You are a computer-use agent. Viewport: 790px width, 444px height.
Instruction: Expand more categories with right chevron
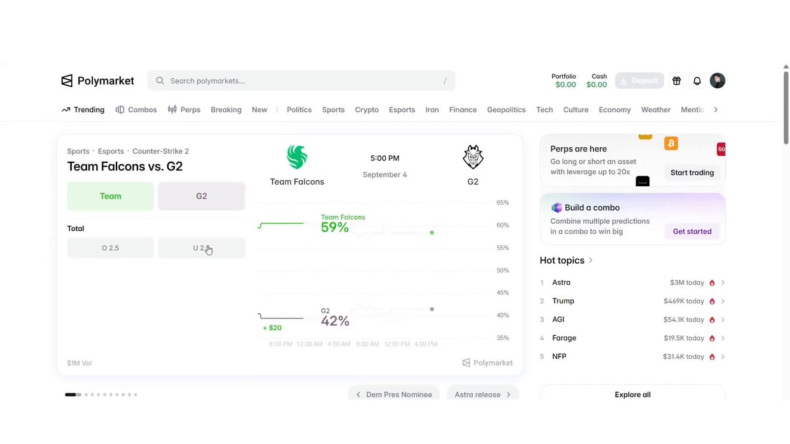(x=716, y=110)
